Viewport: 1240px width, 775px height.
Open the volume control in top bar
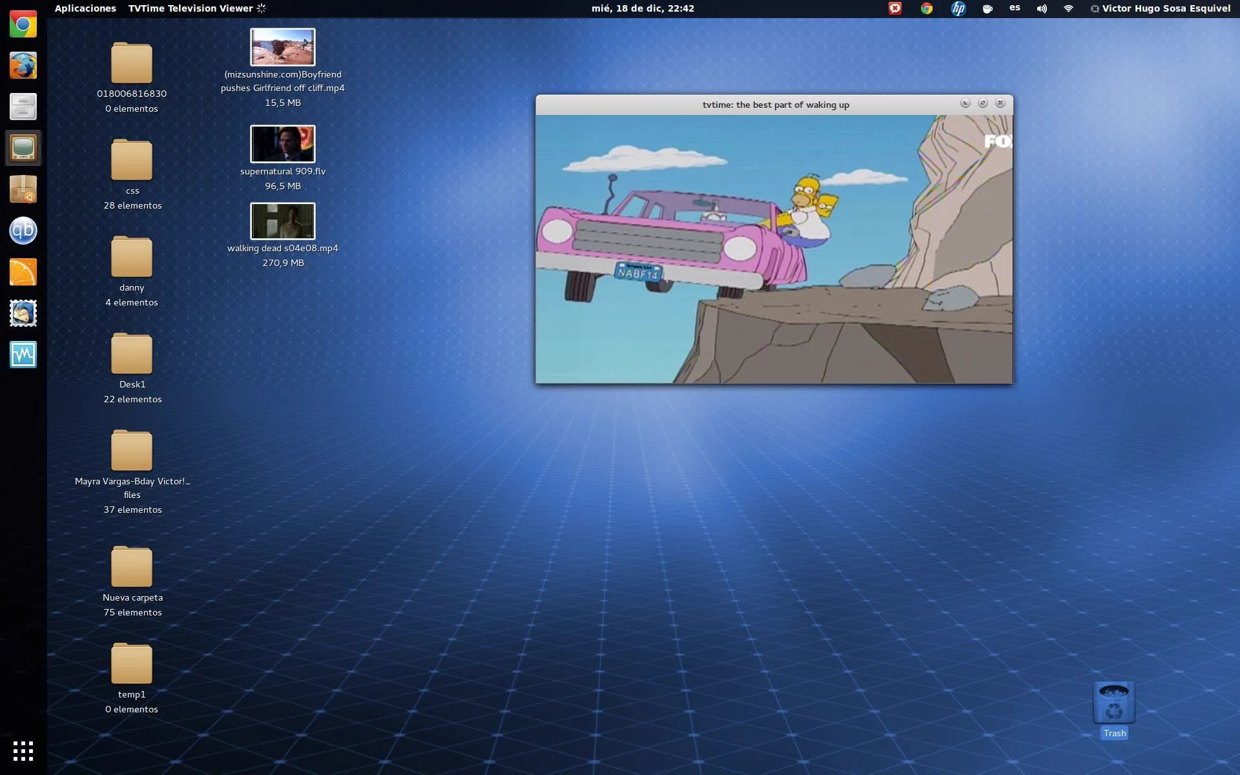click(x=1042, y=9)
